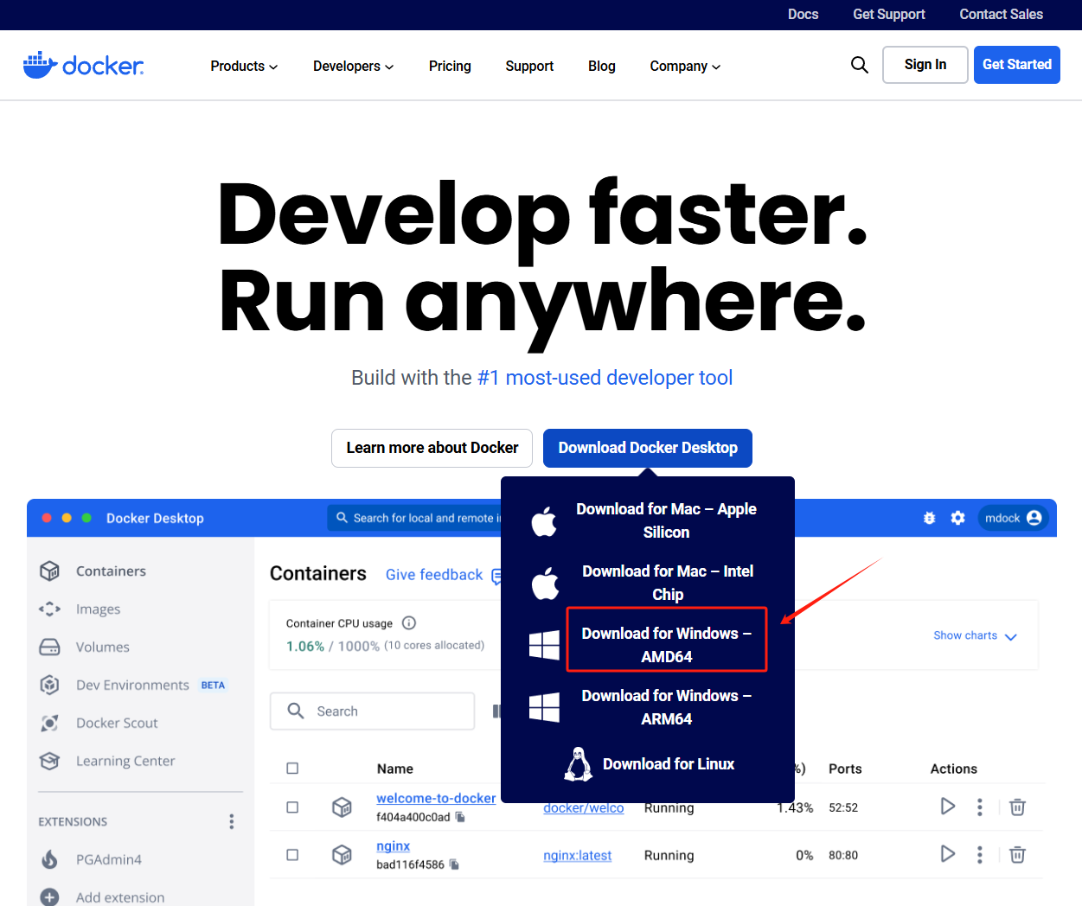Click the Learning Center sidebar icon
The width and height of the screenshot is (1082, 906).
[50, 761]
